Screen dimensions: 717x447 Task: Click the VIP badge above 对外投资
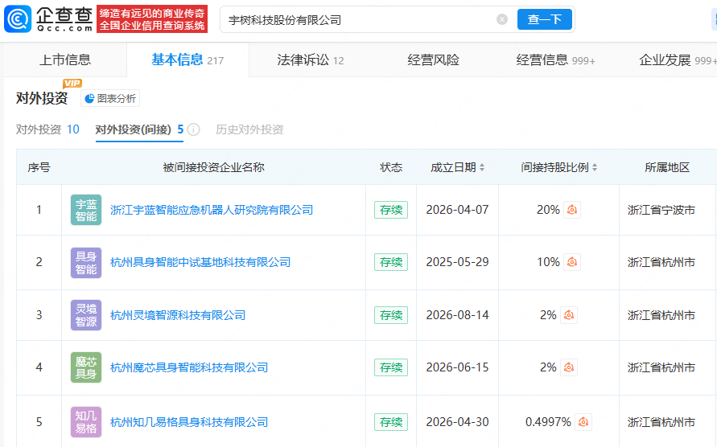(72, 83)
